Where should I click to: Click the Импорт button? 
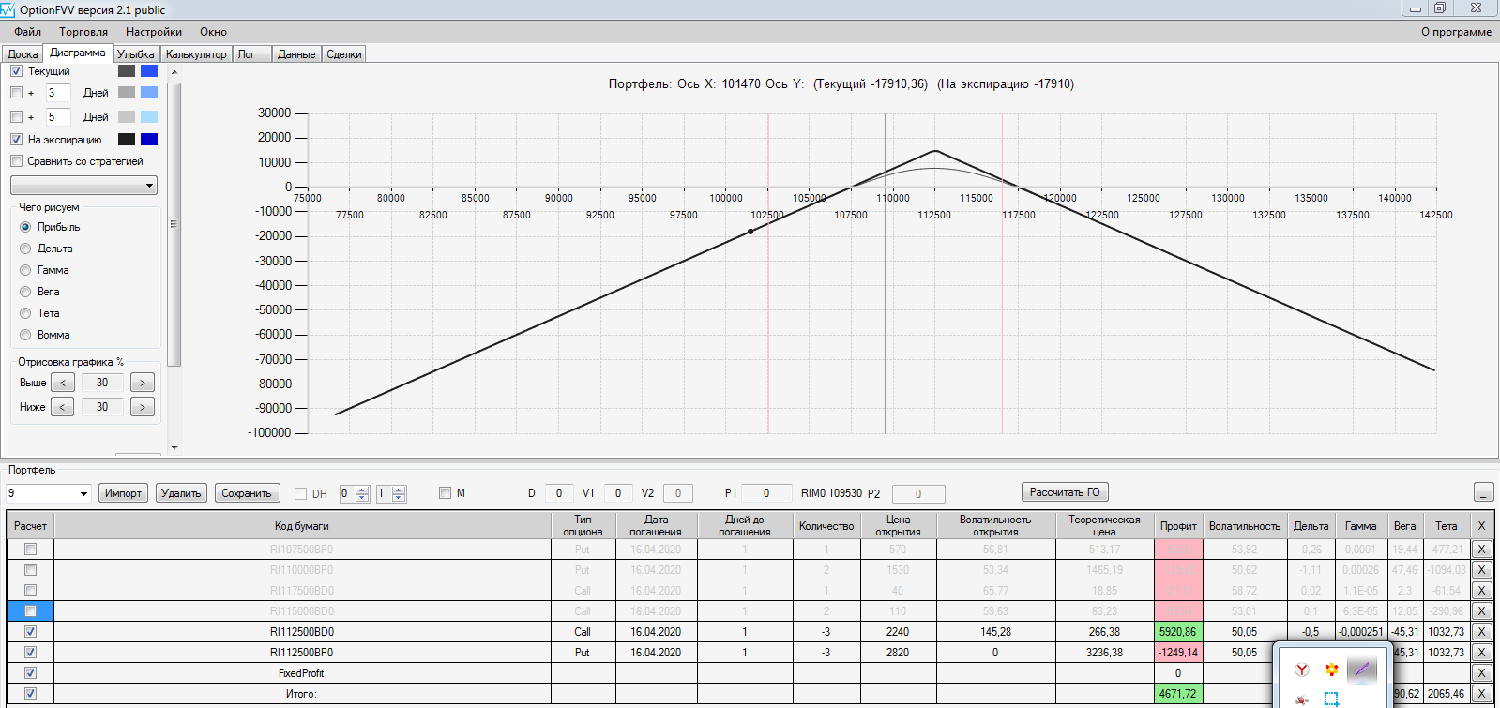pyautogui.click(x=123, y=493)
